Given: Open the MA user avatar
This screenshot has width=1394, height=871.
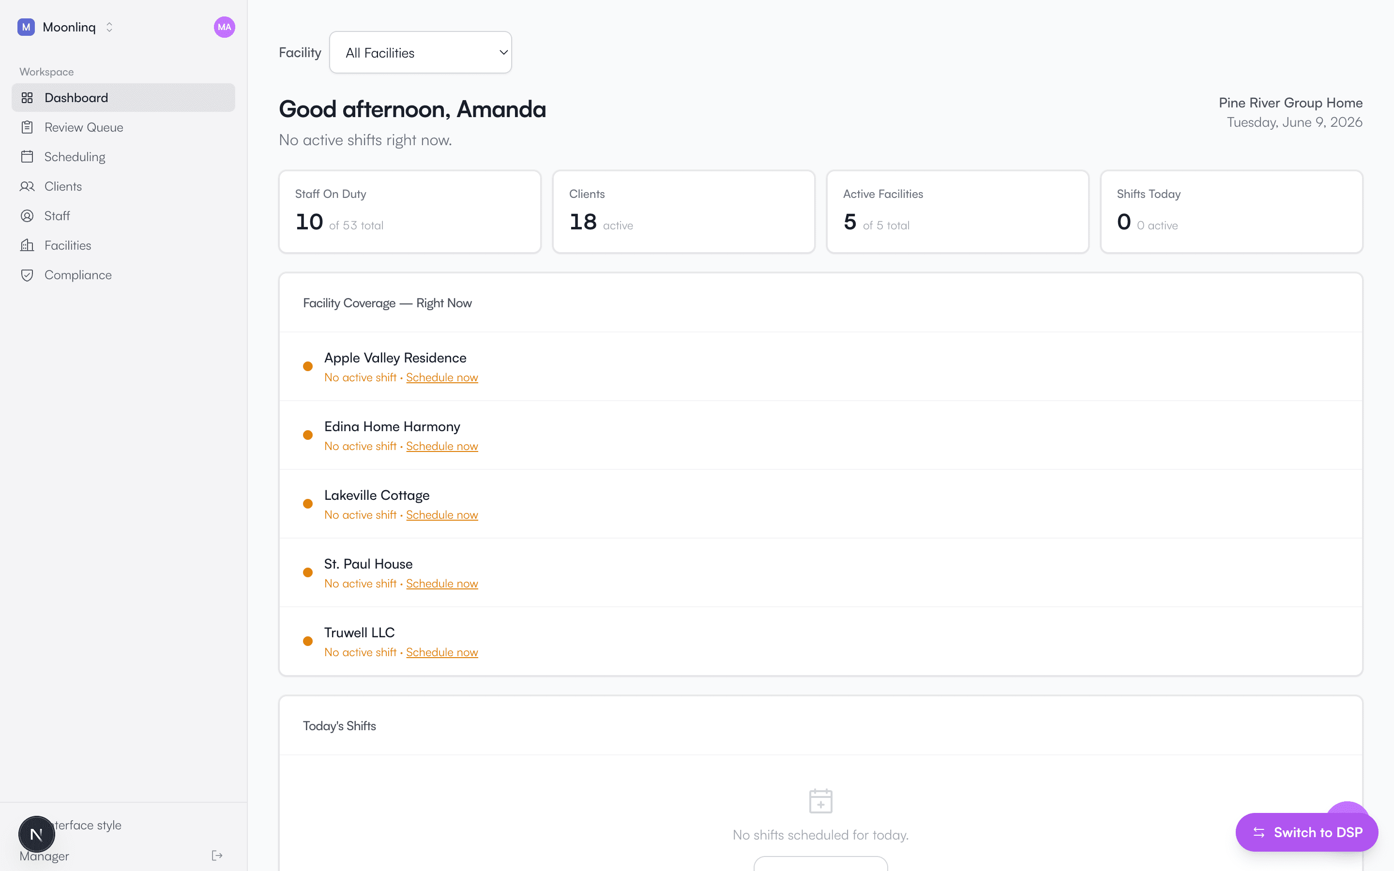Looking at the screenshot, I should coord(224,27).
